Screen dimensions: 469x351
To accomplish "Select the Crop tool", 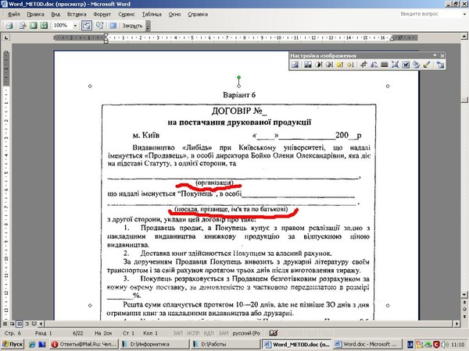I will click(x=363, y=65).
